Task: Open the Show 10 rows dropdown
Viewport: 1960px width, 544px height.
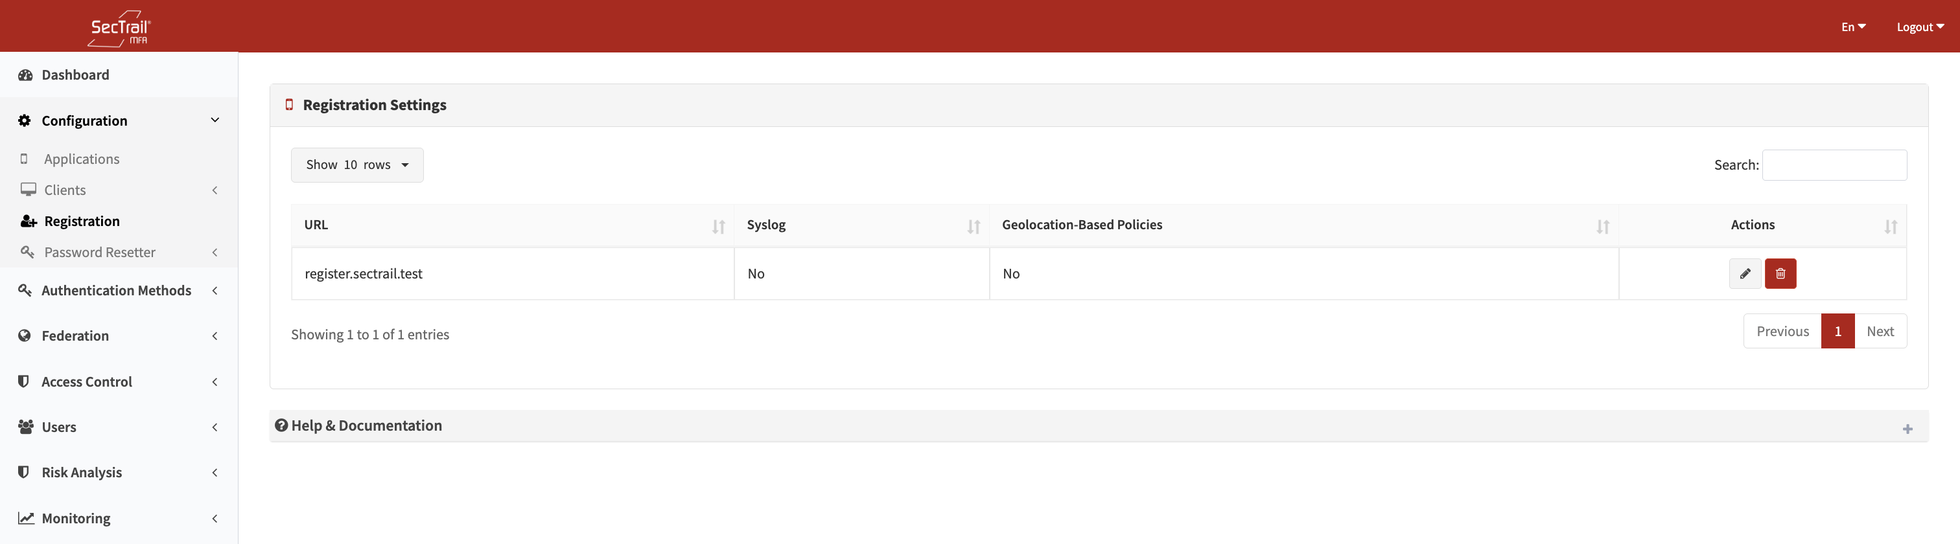Action: (357, 165)
